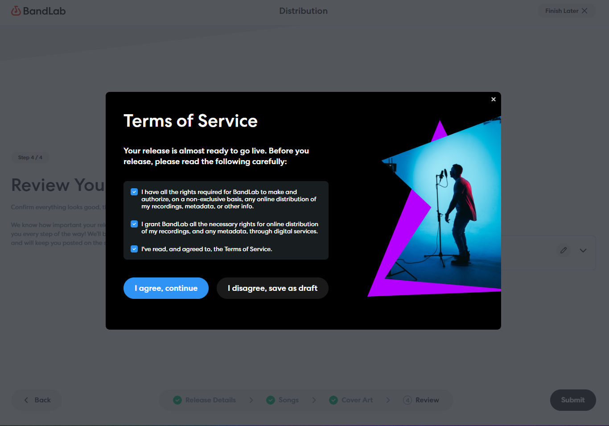This screenshot has height=426, width=609.
Task: Click the chevron between Release Details and Songs
Action: tap(251, 400)
